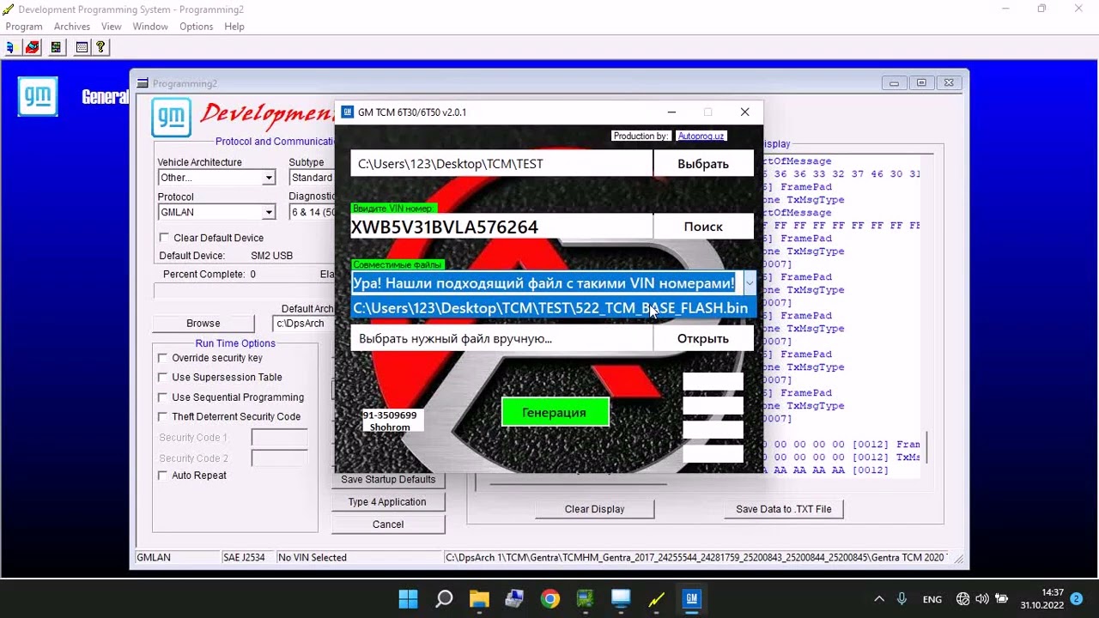Enable the Auto Repeat checkbox

[x=162, y=476]
